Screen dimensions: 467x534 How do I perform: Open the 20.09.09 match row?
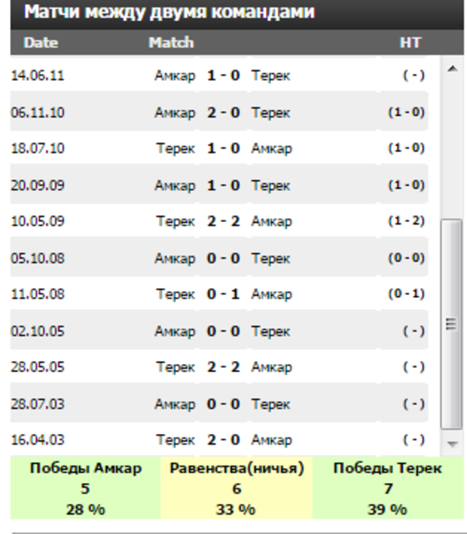coord(219,185)
